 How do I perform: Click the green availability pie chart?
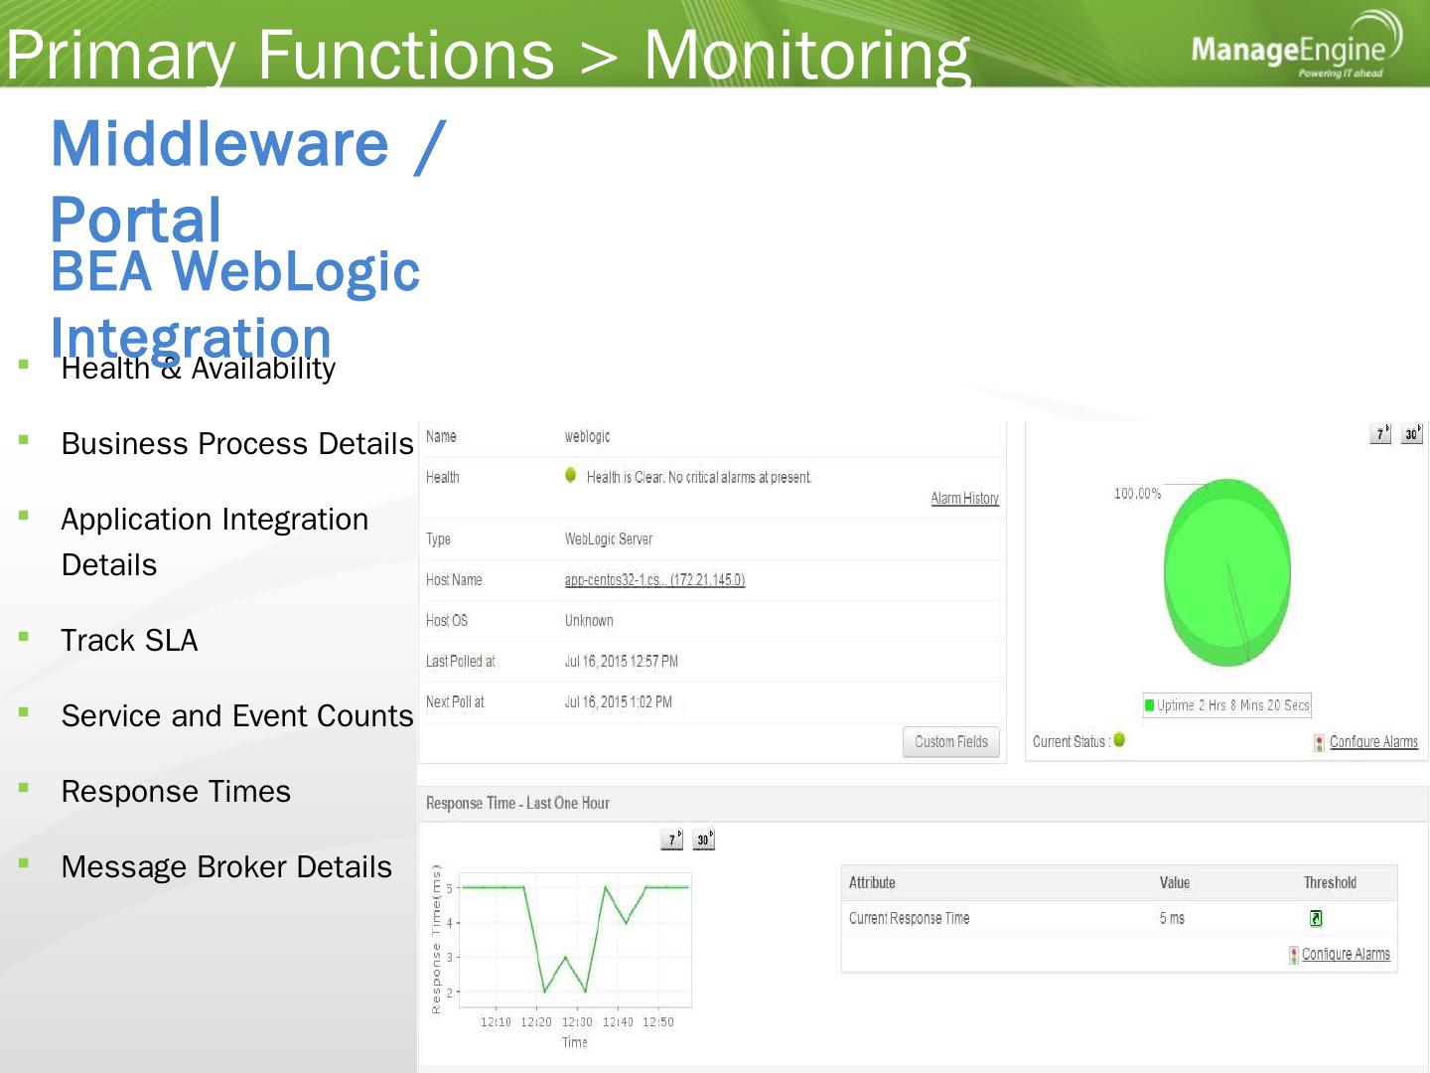[1227, 571]
